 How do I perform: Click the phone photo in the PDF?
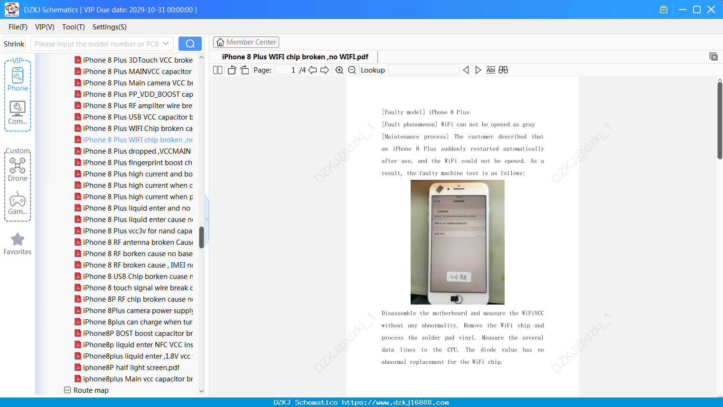click(458, 242)
